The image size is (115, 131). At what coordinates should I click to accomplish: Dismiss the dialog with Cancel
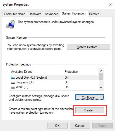pyautogui.click(x=80, y=126)
